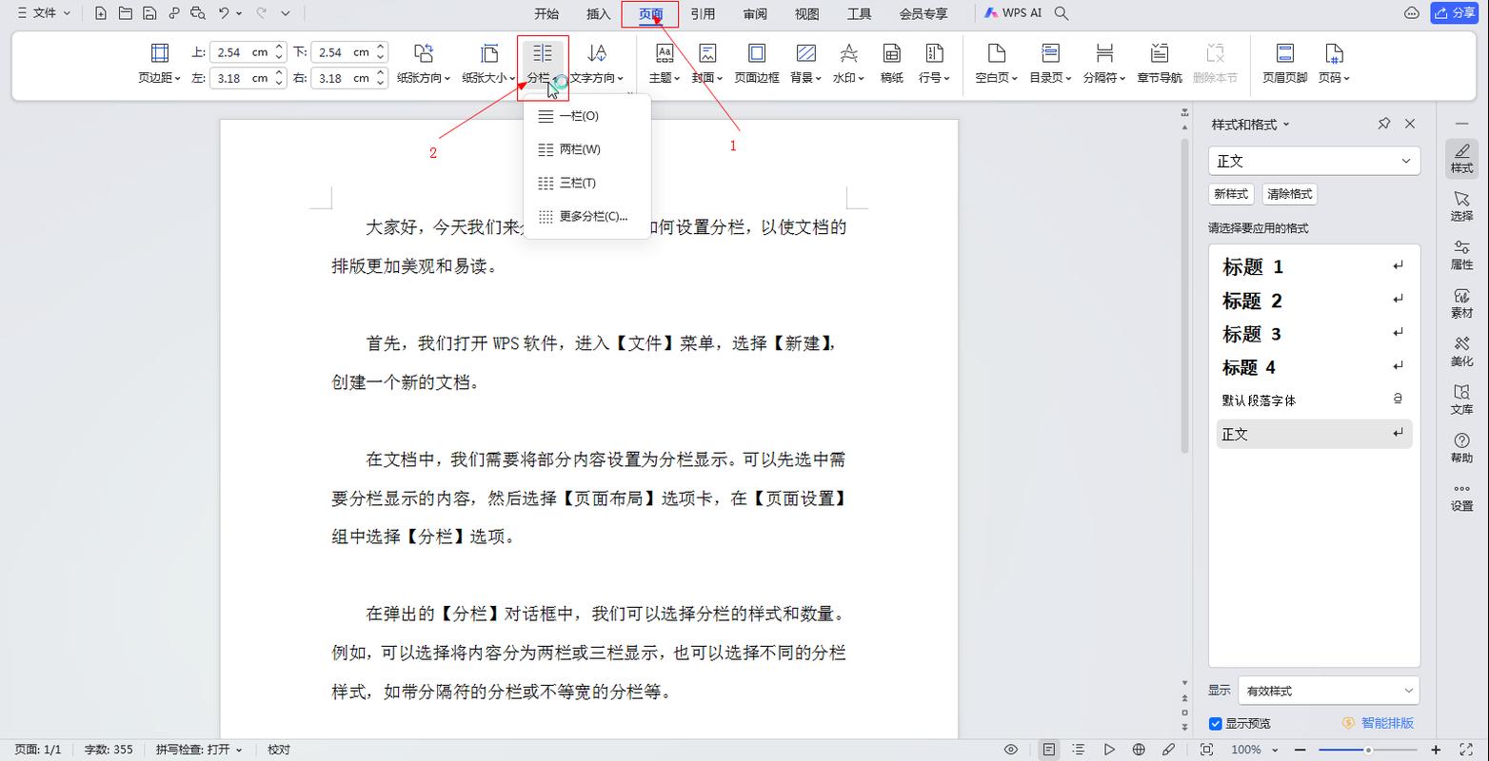Image resolution: width=1489 pixels, height=761 pixels.
Task: Open the 文件 menu dropdown
Action: tap(45, 13)
